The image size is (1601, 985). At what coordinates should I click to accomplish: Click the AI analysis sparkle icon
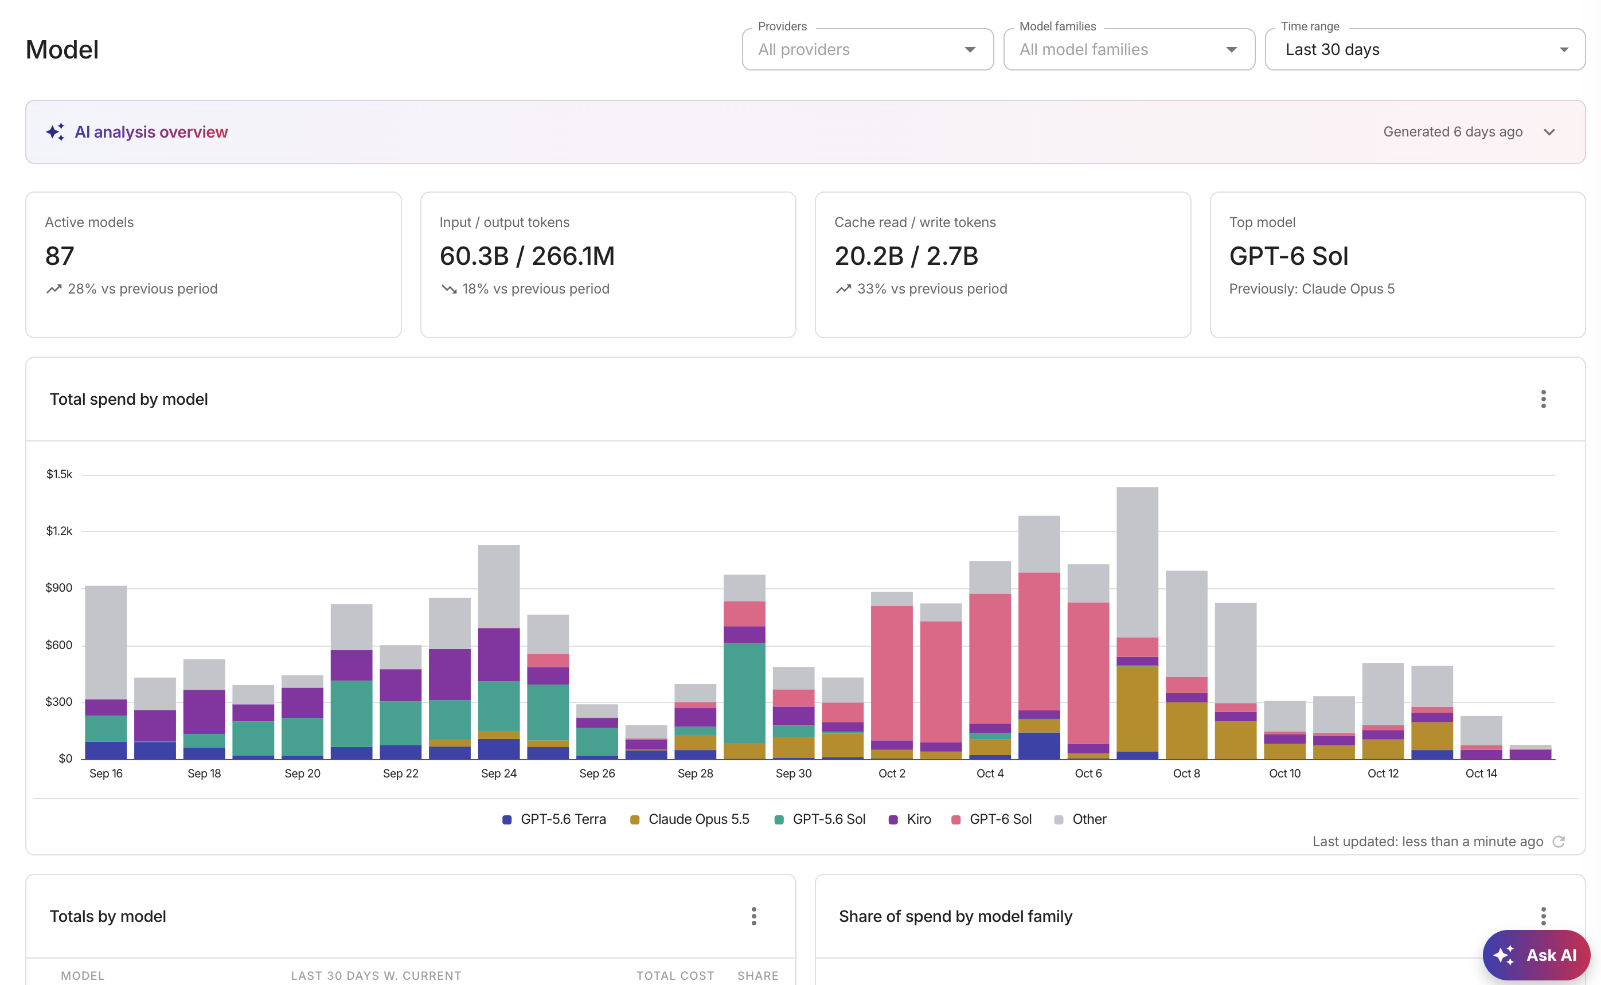(56, 132)
